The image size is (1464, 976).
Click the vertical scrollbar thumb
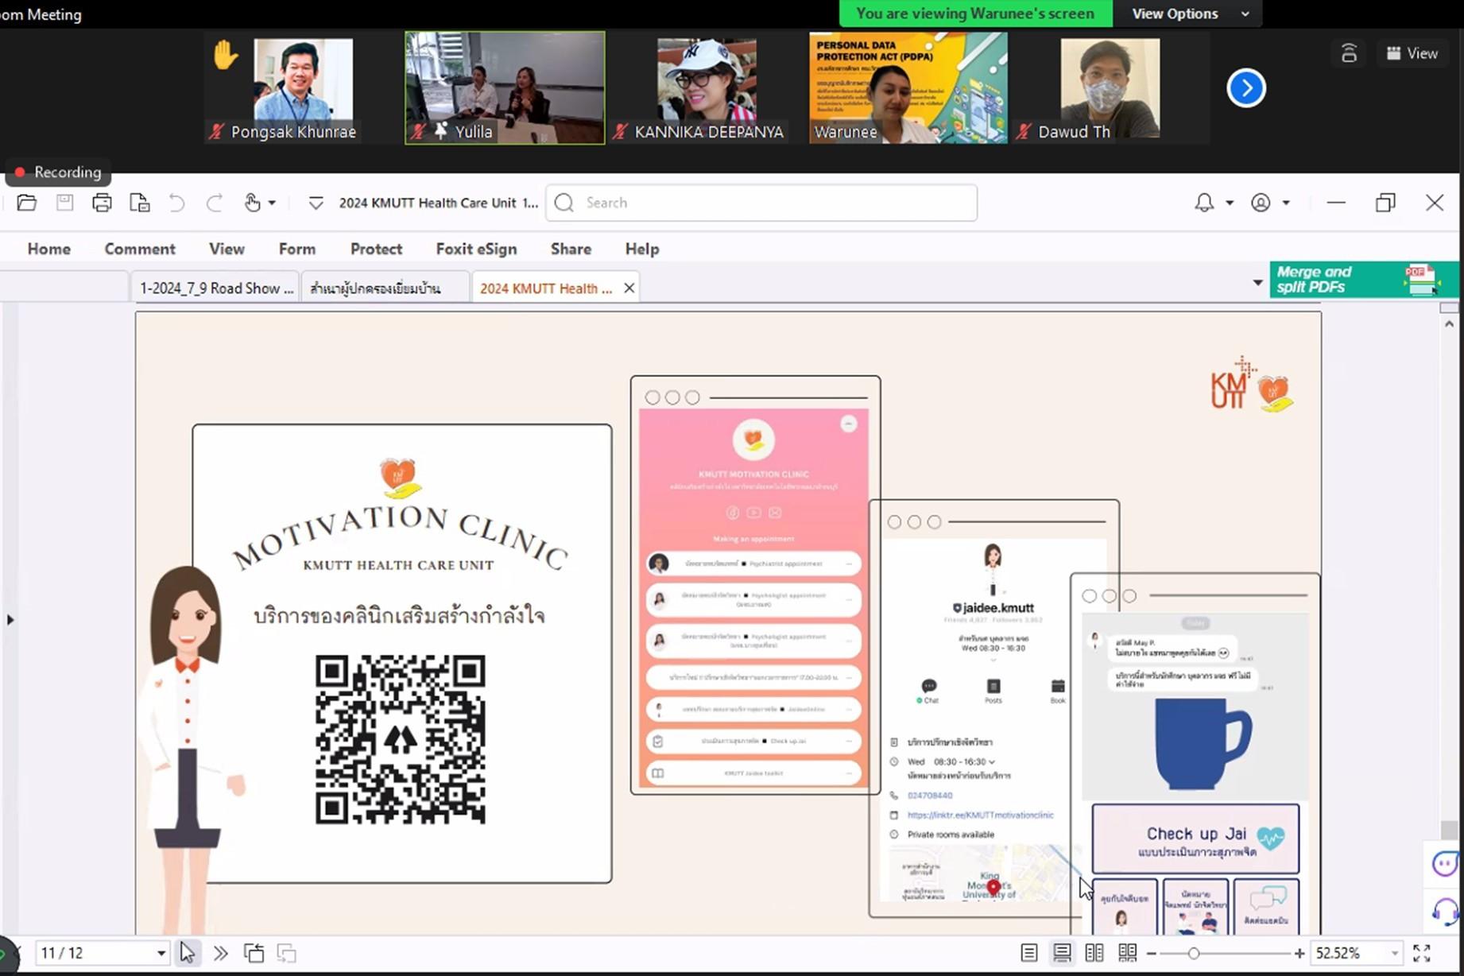pyautogui.click(x=1449, y=831)
